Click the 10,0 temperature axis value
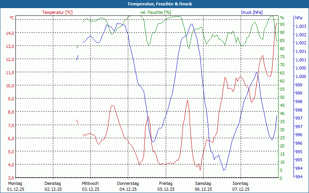Screen dimensions: 309x193 click(x=10, y=86)
